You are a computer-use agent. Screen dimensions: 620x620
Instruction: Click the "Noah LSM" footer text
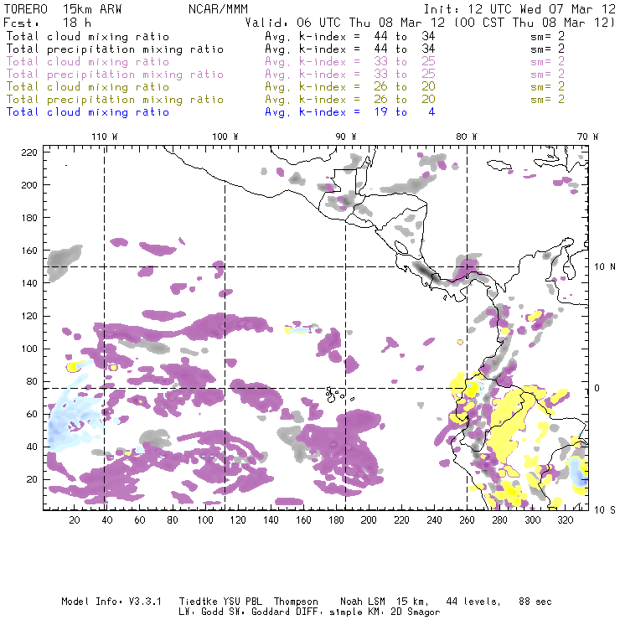pyautogui.click(x=363, y=602)
